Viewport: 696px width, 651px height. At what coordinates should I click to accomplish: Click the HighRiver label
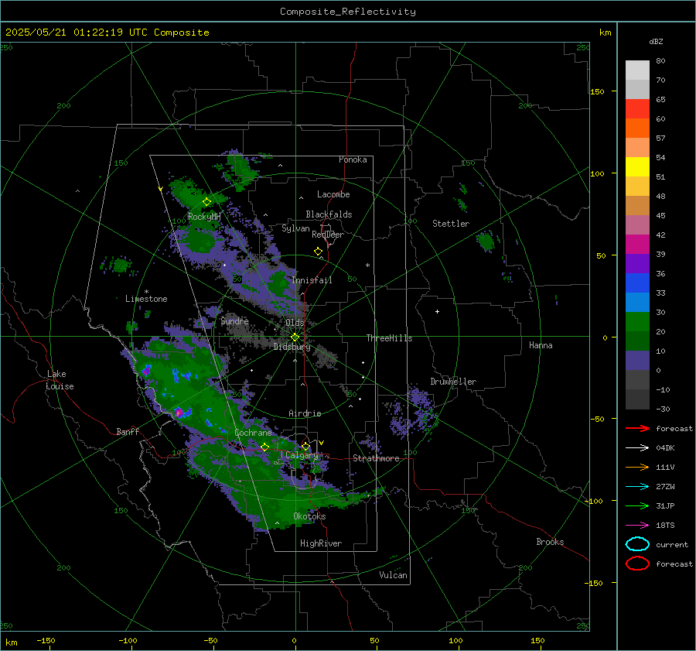pos(321,543)
